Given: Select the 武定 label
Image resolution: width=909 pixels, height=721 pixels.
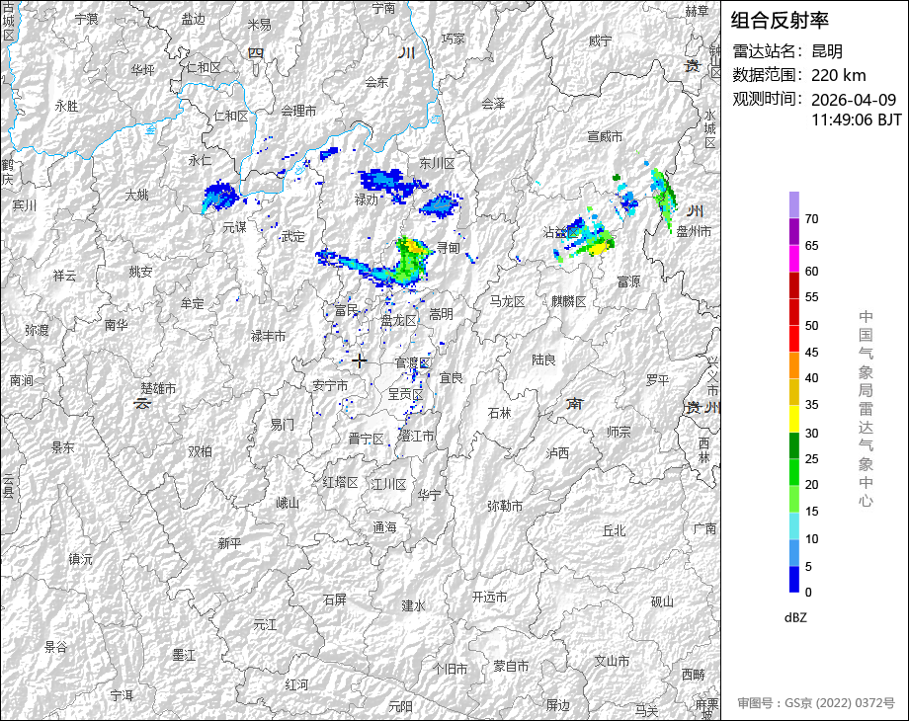Looking at the screenshot, I should 292,236.
